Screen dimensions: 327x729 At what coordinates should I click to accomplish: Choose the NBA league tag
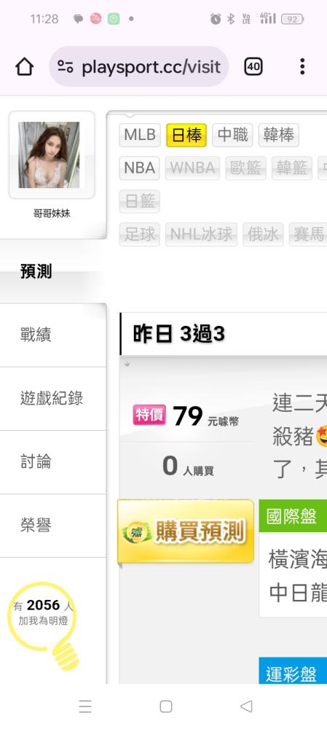coord(139,168)
